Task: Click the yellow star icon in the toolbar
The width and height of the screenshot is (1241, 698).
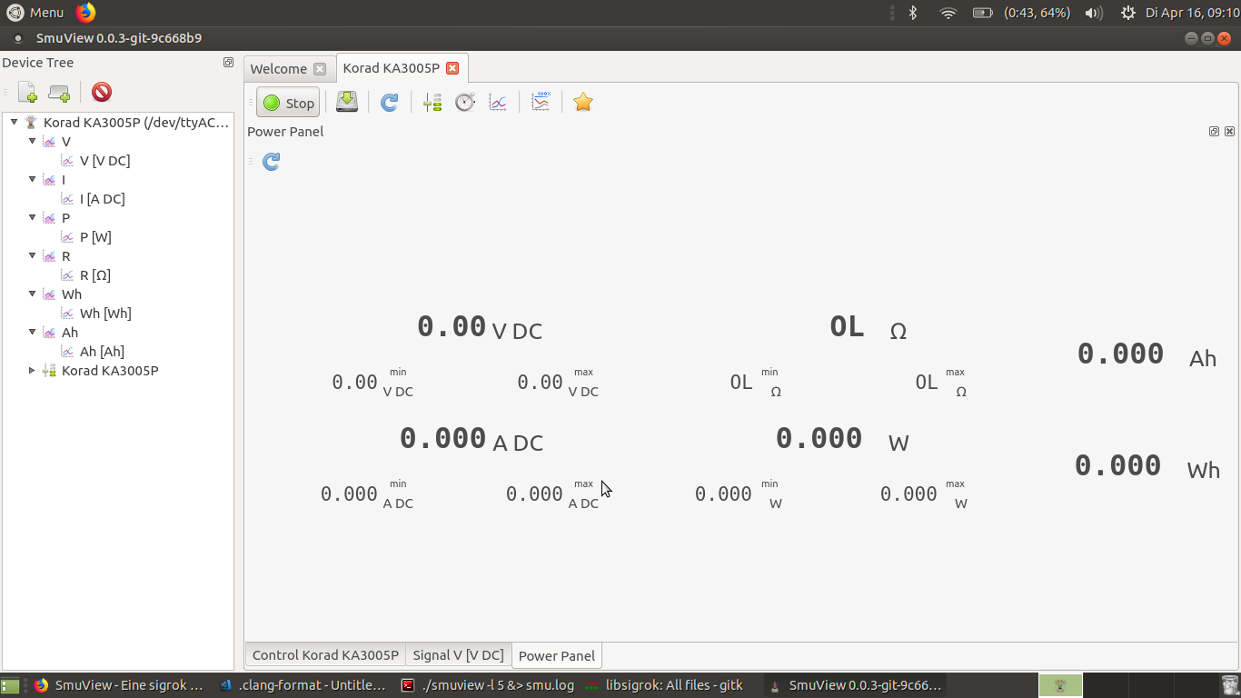Action: [x=583, y=103]
